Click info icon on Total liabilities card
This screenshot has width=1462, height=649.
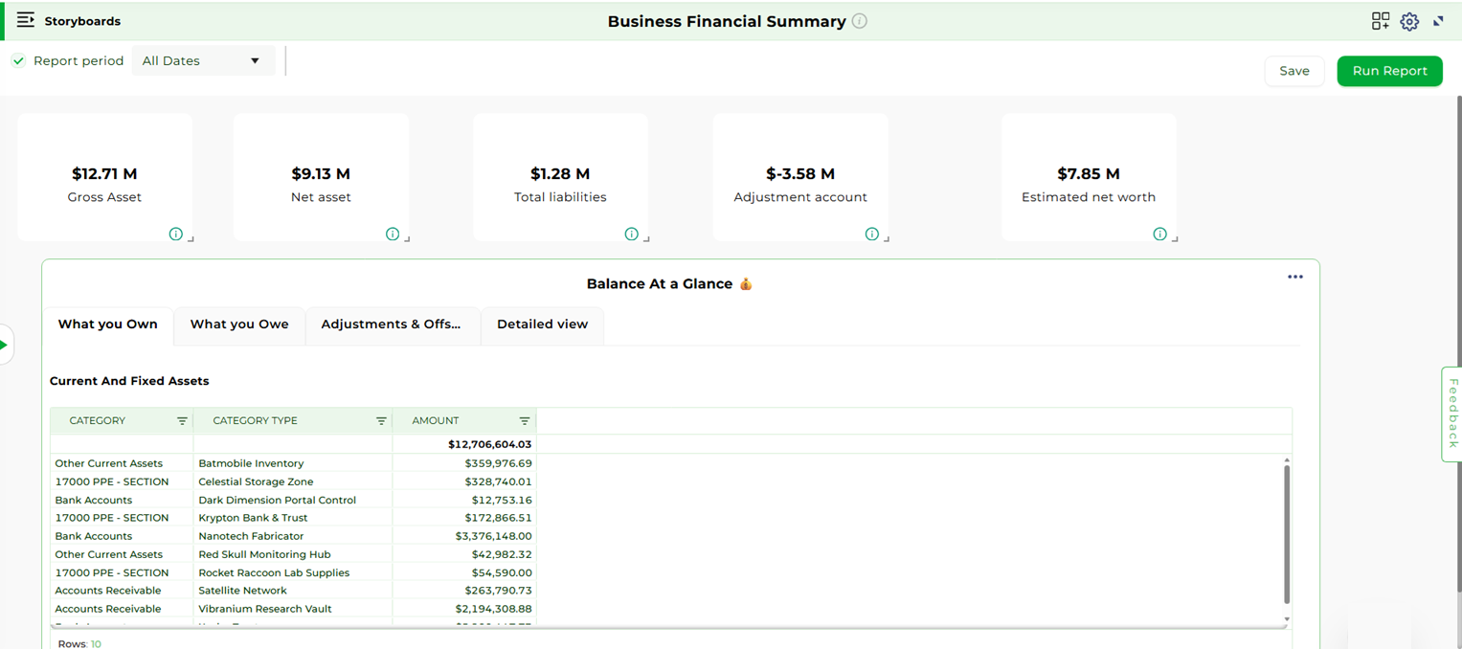pyautogui.click(x=632, y=234)
